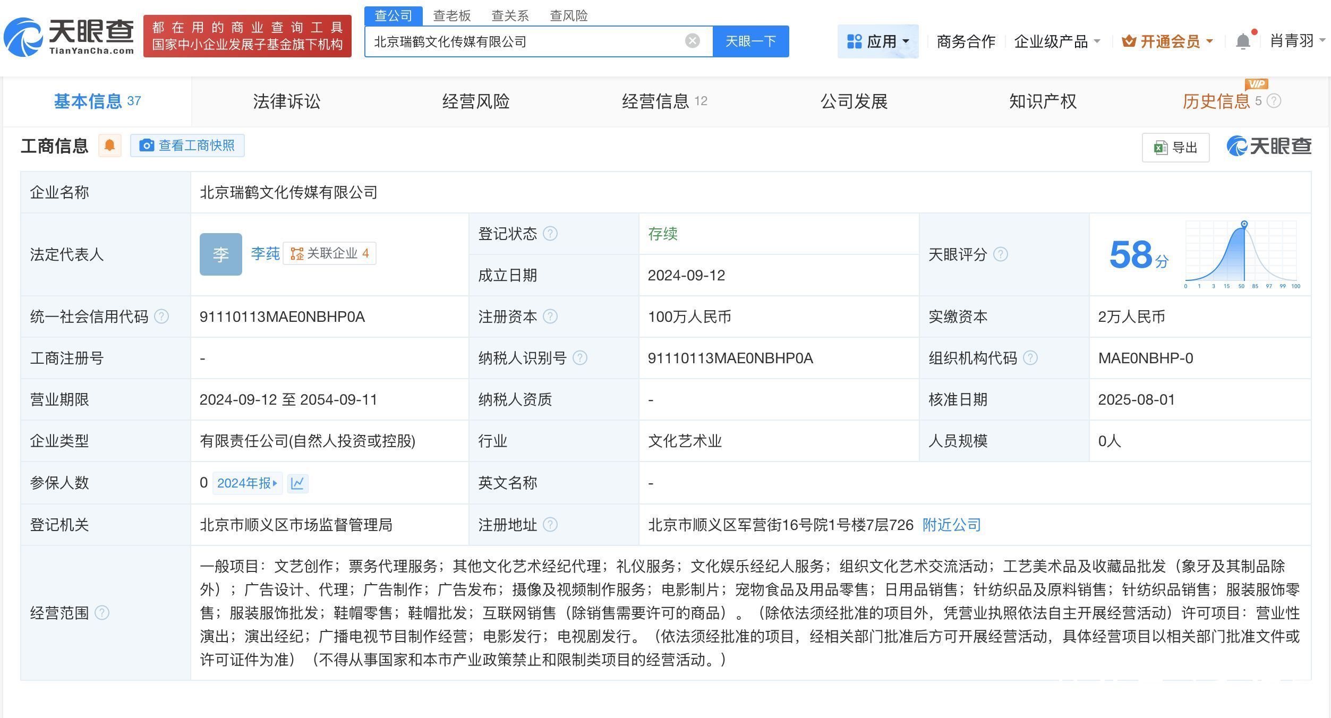Click the notification bell in top bar

1243,41
